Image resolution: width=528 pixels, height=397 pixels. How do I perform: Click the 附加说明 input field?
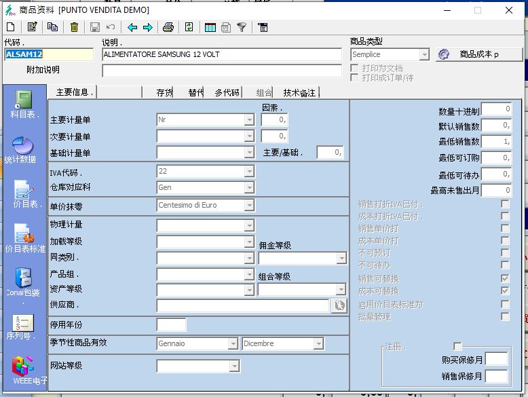222,71
